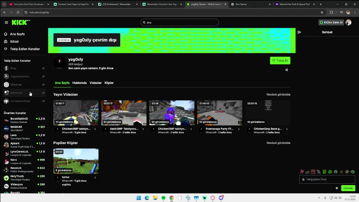359x202 pixels.
Task: Open the Poenasaga Party video thumbnail
Action: pos(220,113)
